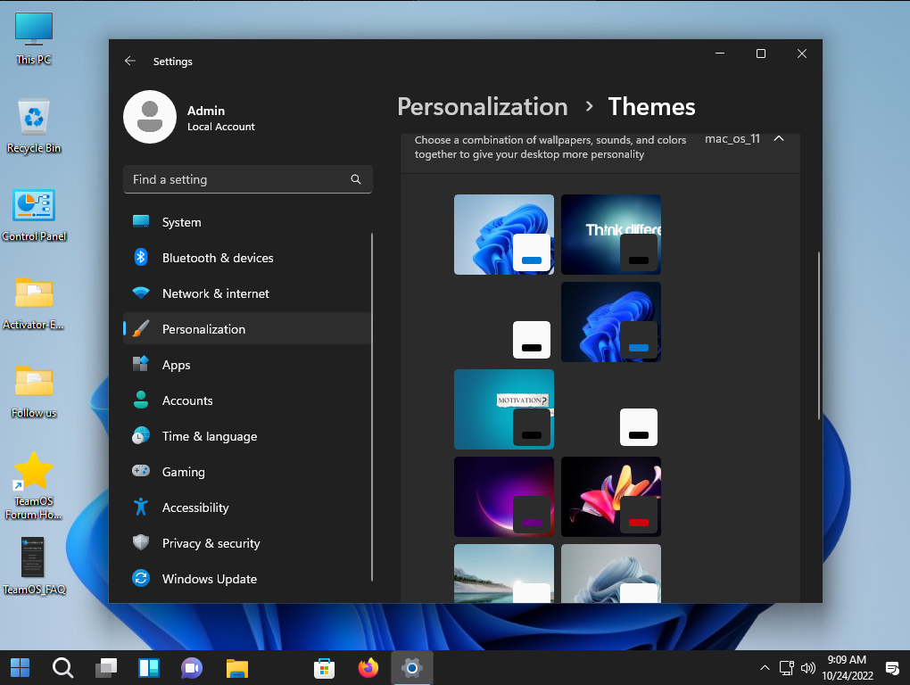The height and width of the screenshot is (685, 910).
Task: Open Bluetooth & devices settings
Action: point(217,258)
